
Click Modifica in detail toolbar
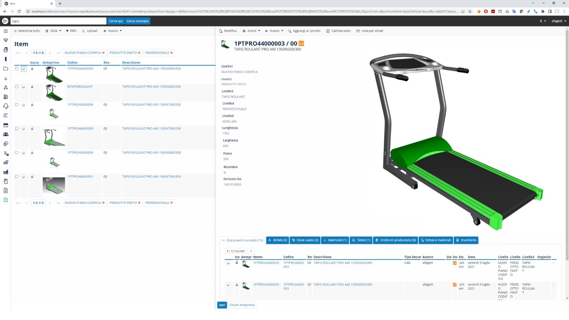[228, 31]
